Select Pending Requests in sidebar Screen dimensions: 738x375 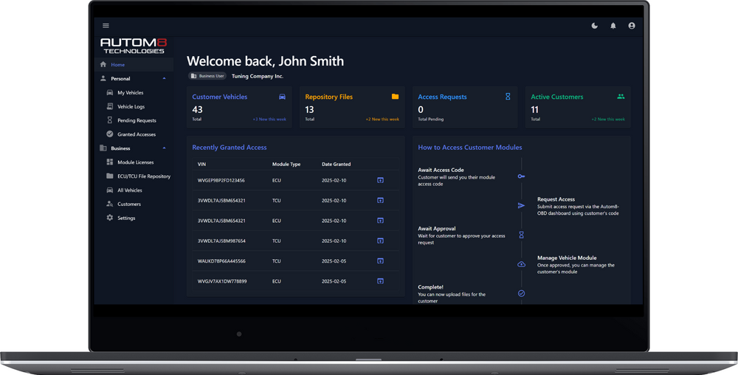coord(137,120)
